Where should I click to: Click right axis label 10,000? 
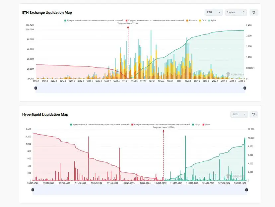(x=251, y=138)
